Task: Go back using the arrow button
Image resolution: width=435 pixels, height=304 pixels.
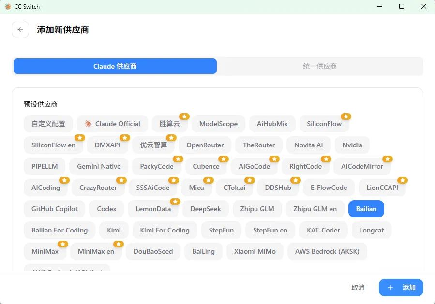Action: click(x=20, y=29)
